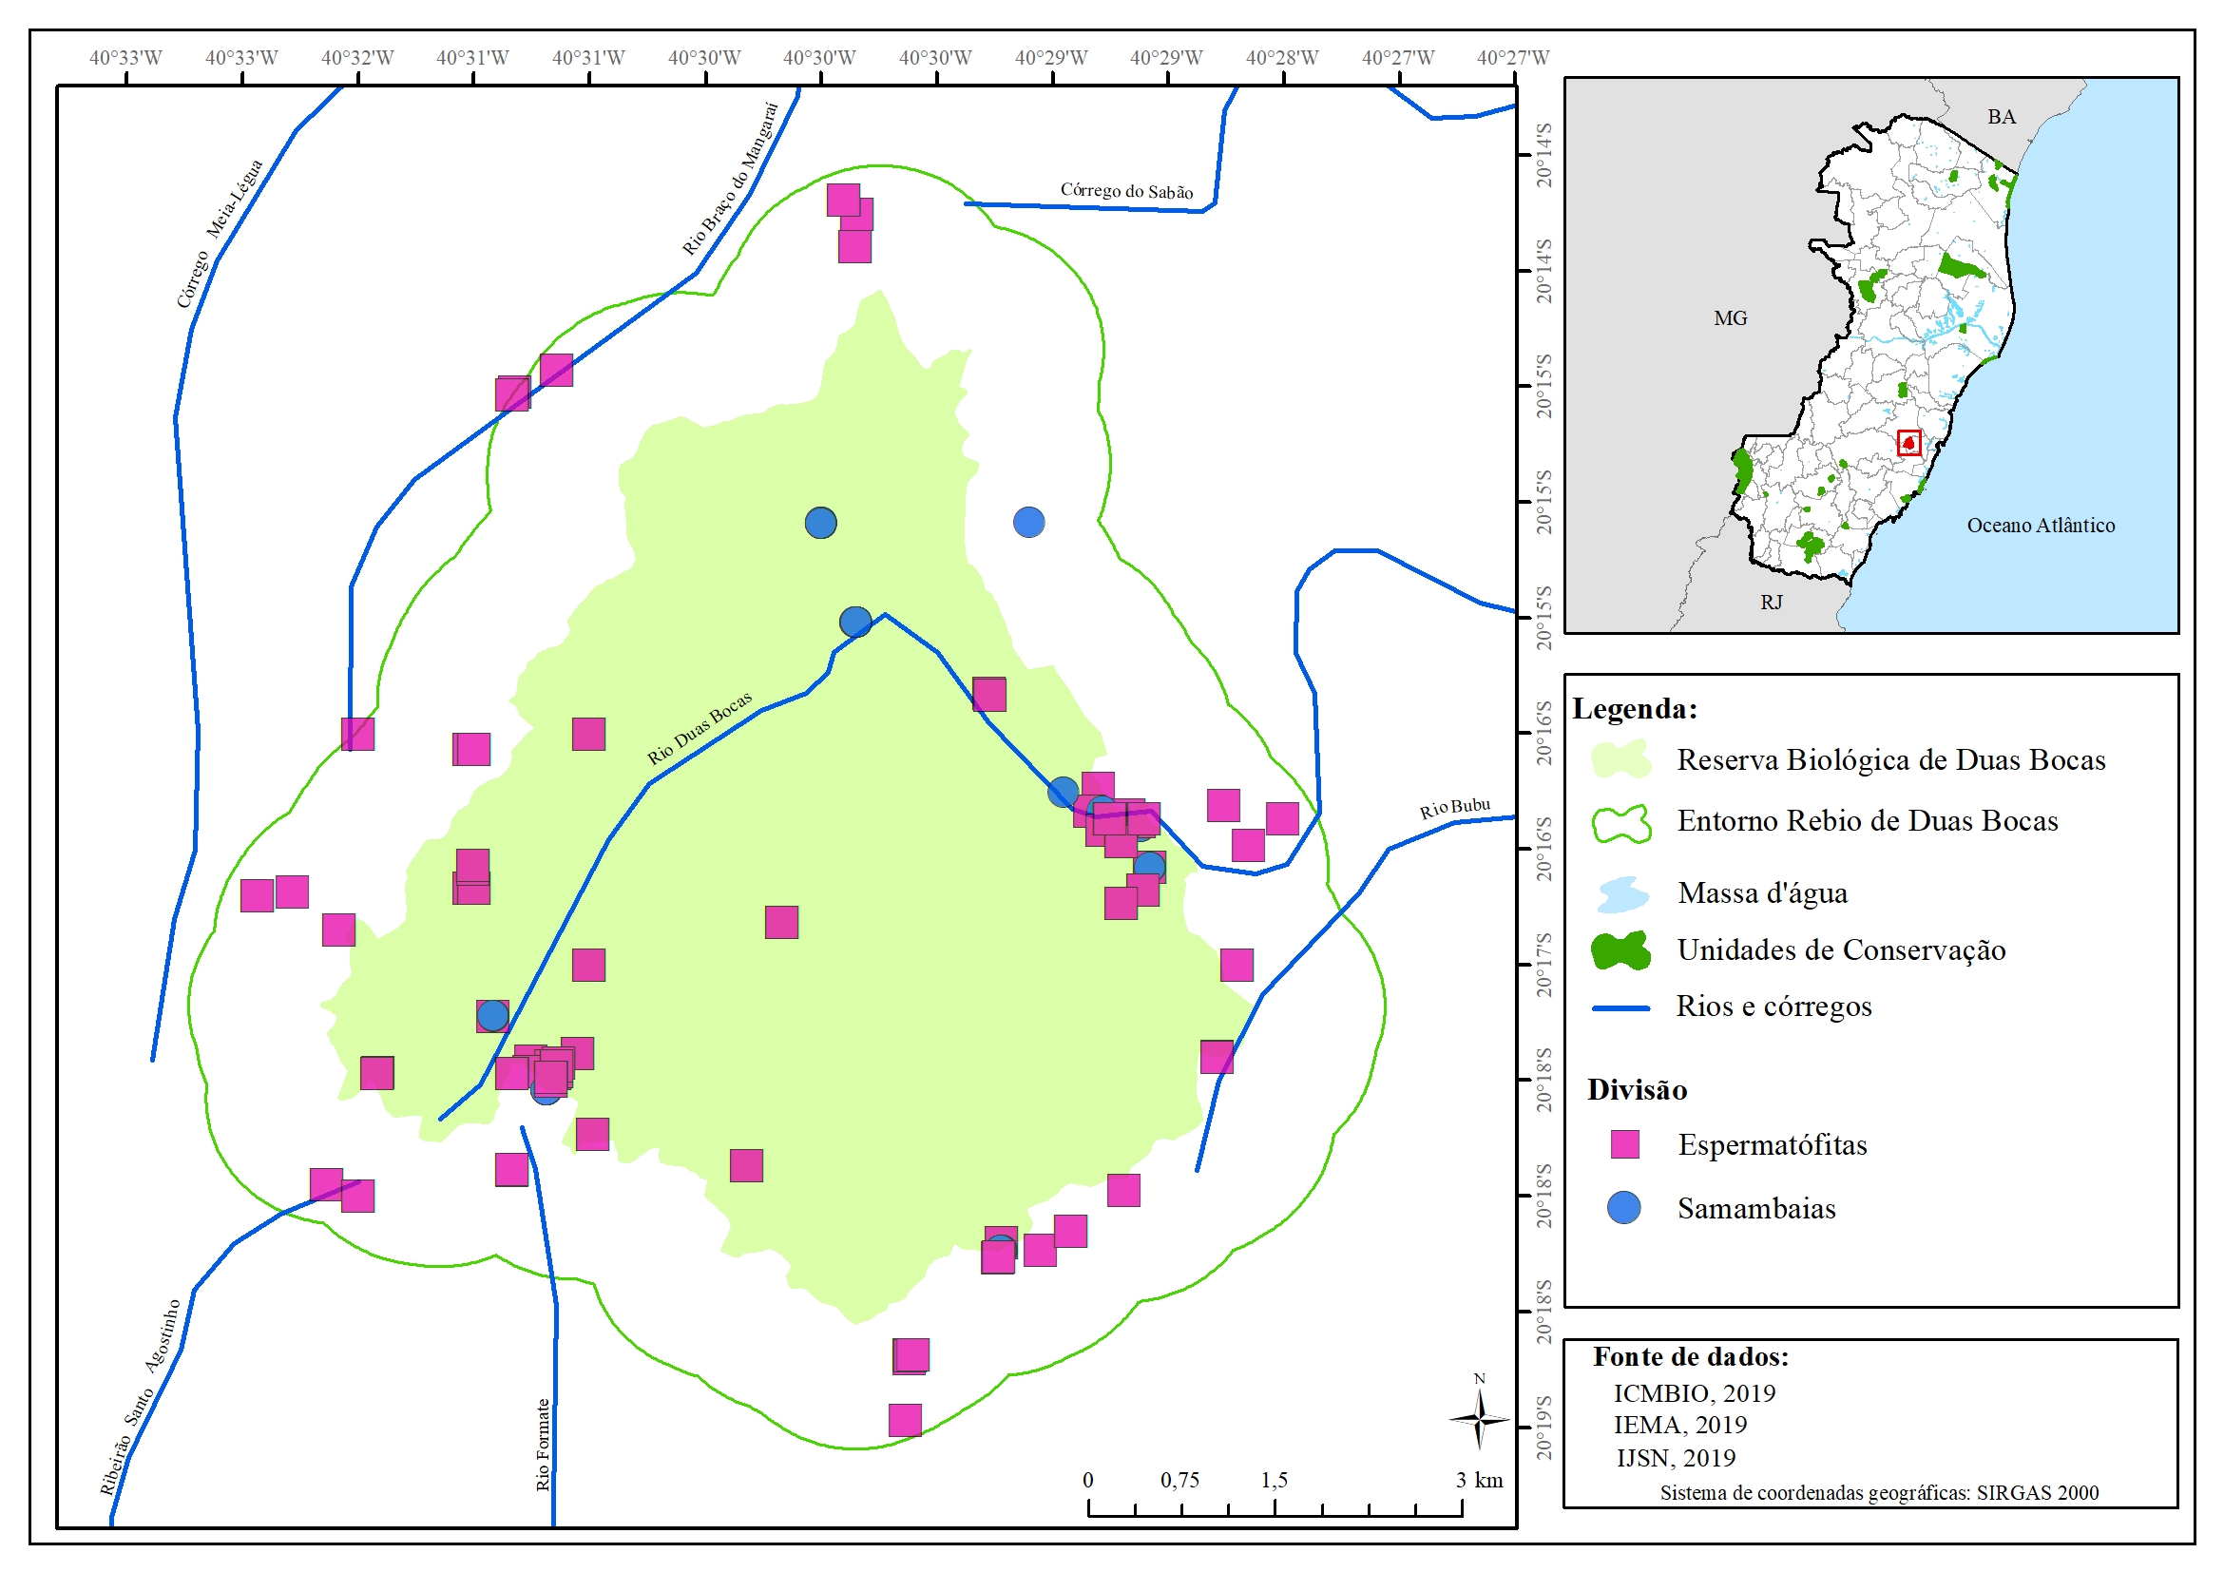
Task: Click the Rio Duas Bocas river label
Action: click(699, 728)
